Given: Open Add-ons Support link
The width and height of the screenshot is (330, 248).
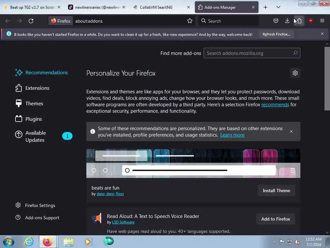Looking at the screenshot, I should 37,218.
